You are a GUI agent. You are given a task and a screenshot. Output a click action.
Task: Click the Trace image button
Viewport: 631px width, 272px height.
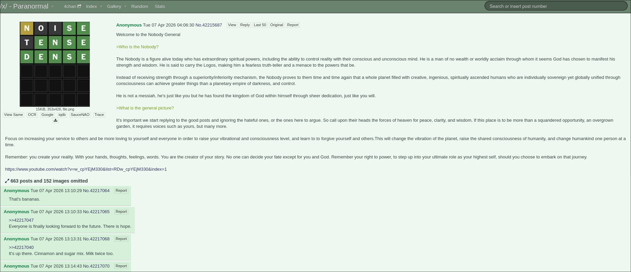(x=99, y=115)
